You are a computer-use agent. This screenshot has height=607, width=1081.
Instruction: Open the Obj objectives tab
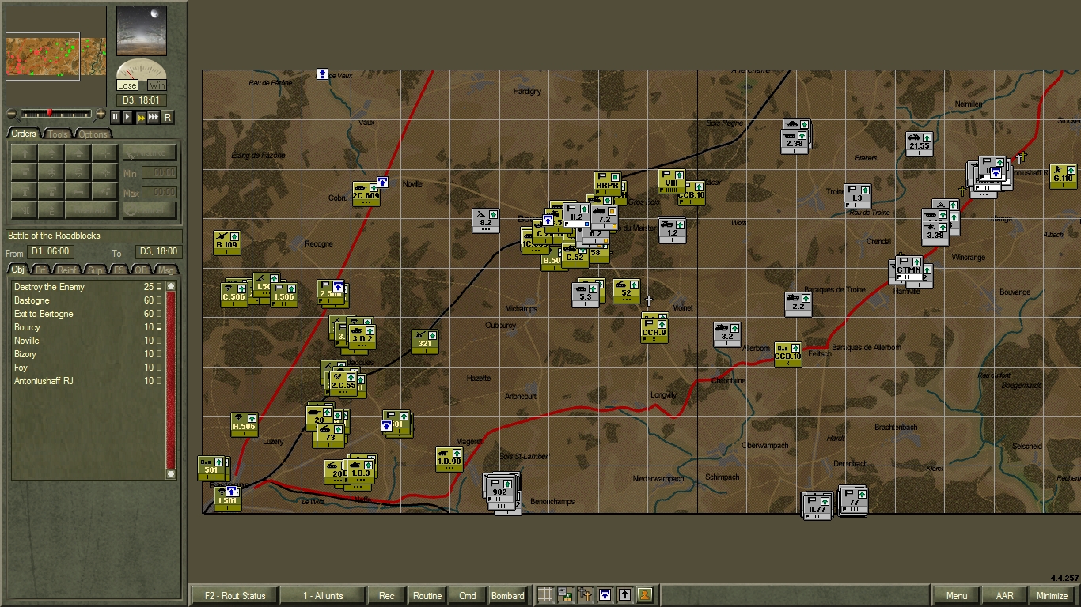coord(17,270)
